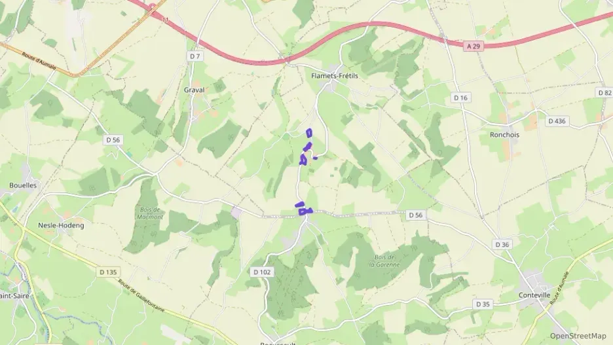The height and width of the screenshot is (345, 613).
Task: Click the Nesle-Hodeng place label
Action: 61,225
